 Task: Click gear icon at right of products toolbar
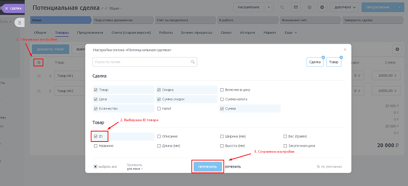pos(397,49)
